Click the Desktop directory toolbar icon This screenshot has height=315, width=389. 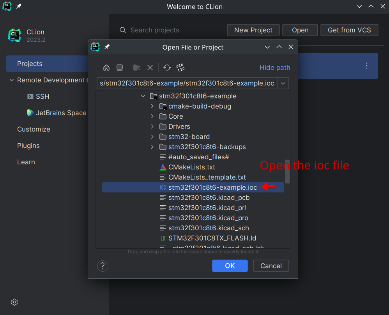pyautogui.click(x=120, y=68)
